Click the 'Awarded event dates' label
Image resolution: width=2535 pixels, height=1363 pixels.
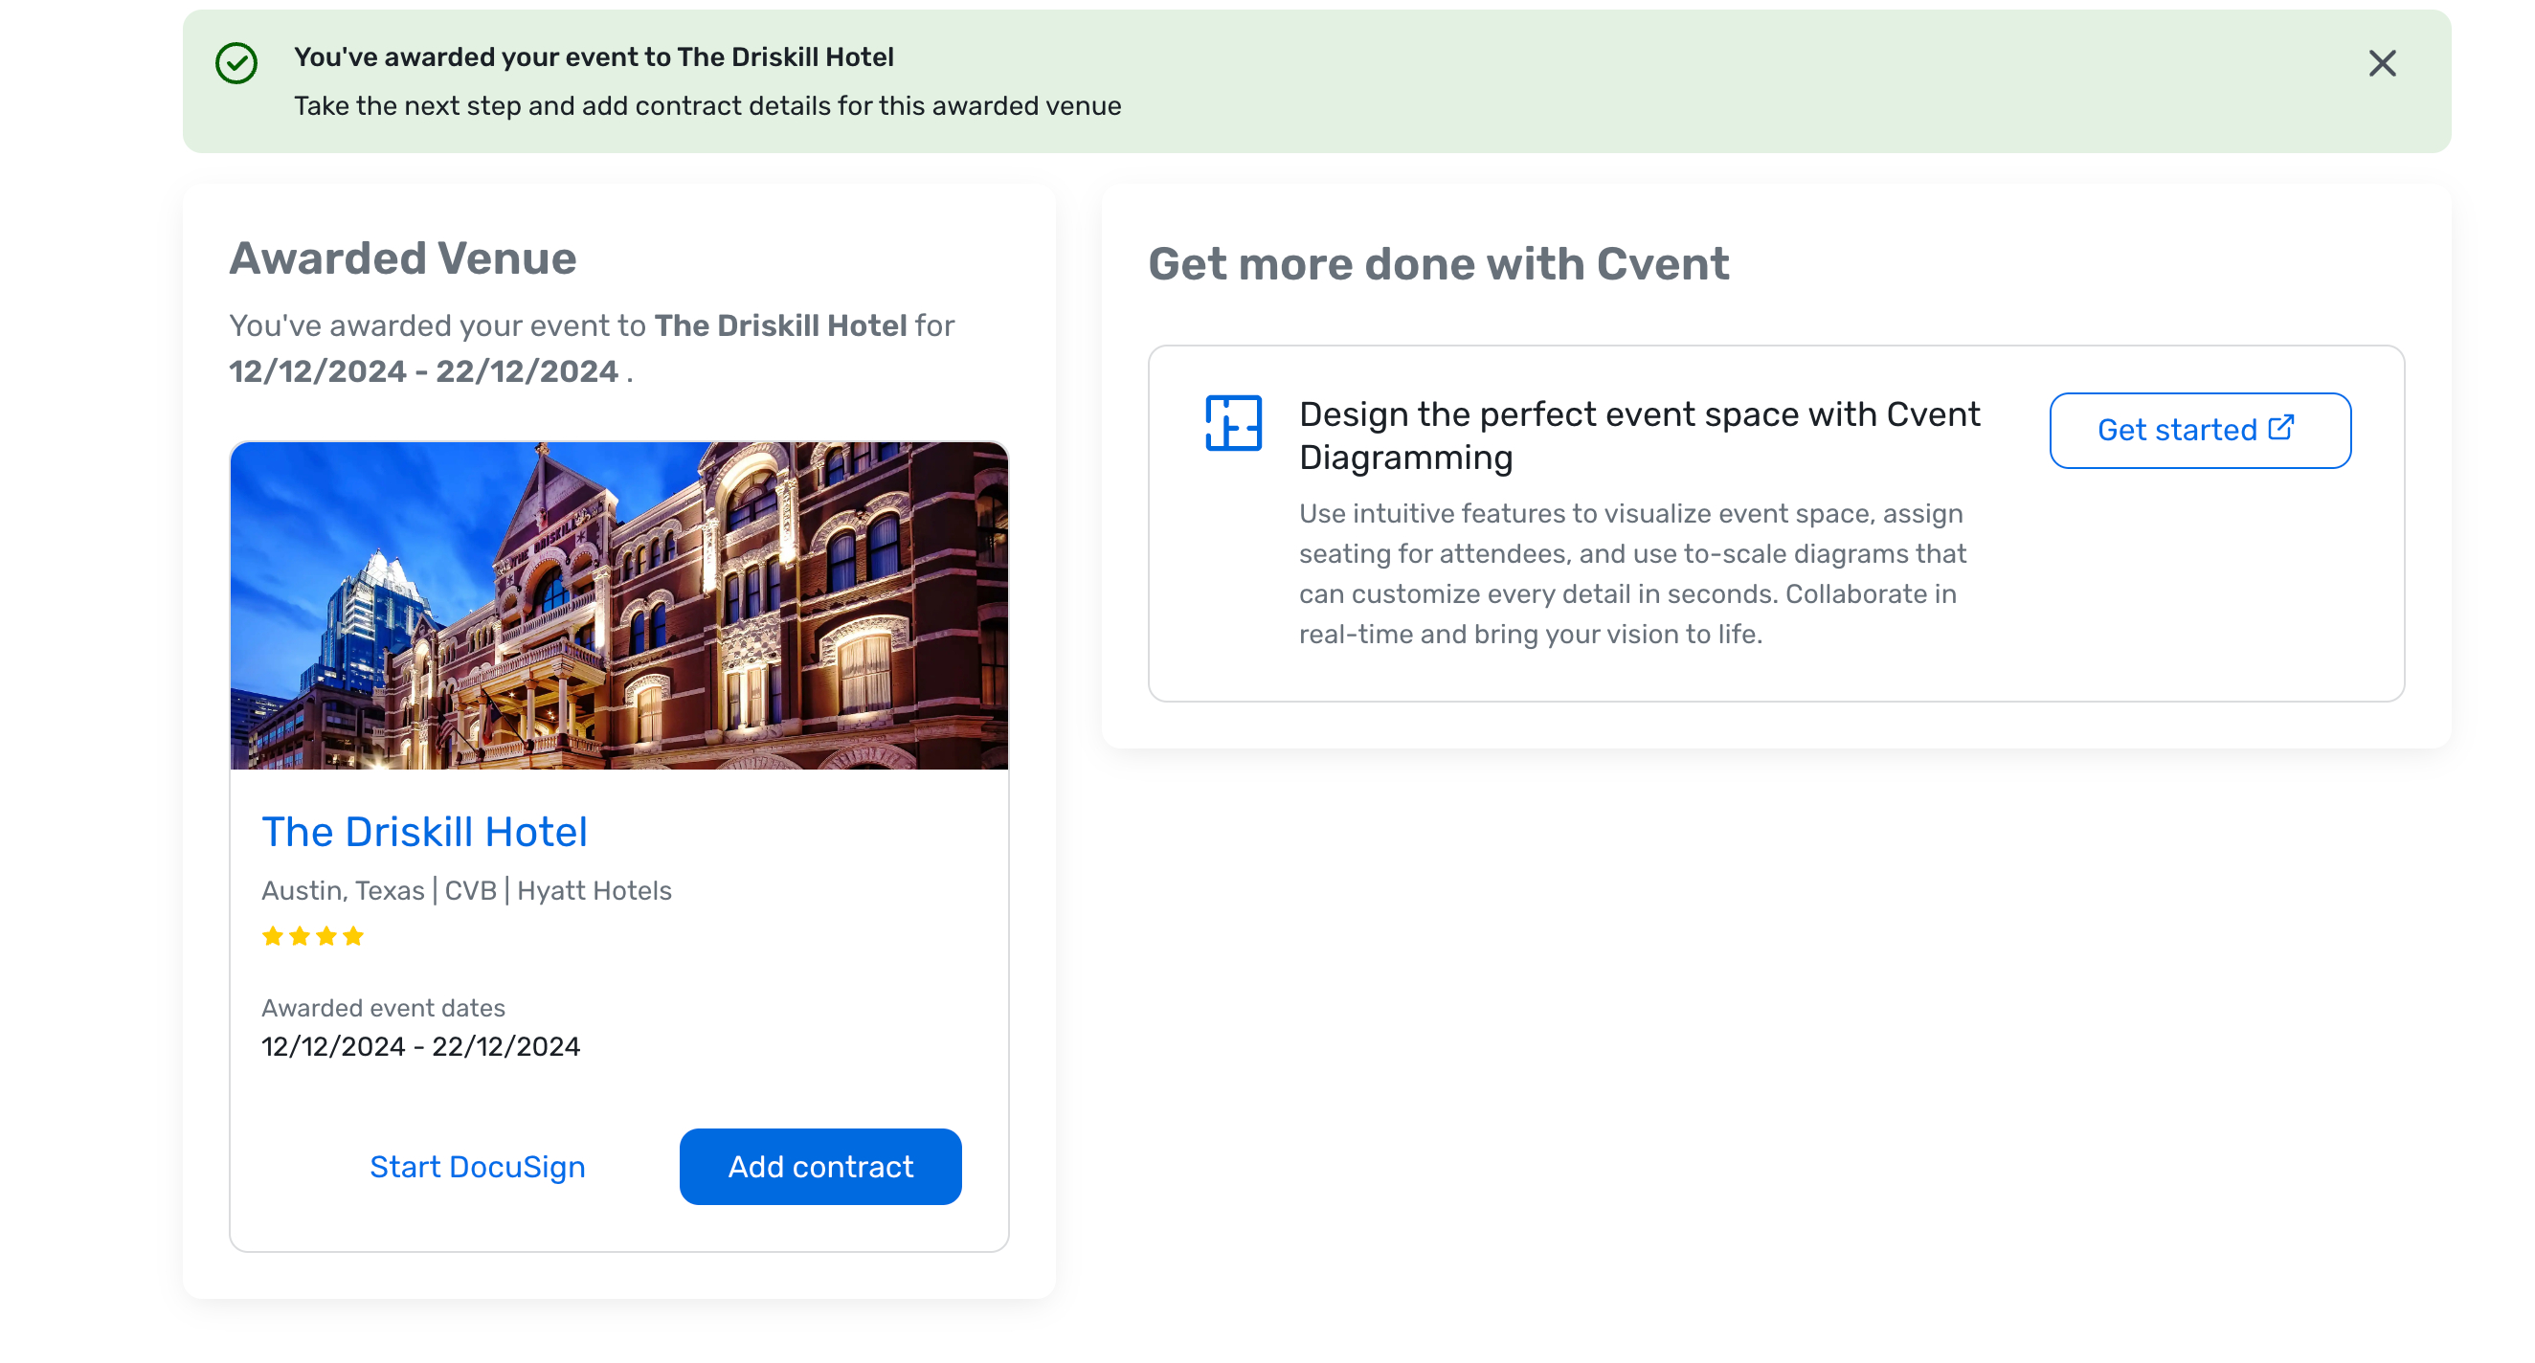coord(383,1008)
